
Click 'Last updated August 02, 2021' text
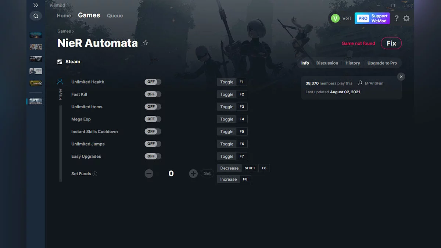pos(333,92)
